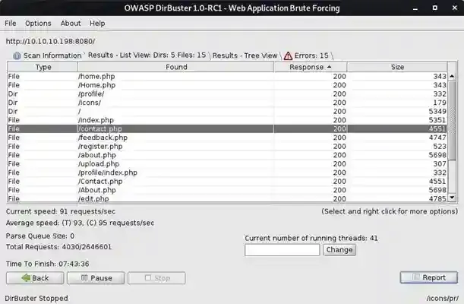The image size is (464, 304).
Task: Open the About menu
Action: click(x=71, y=24)
